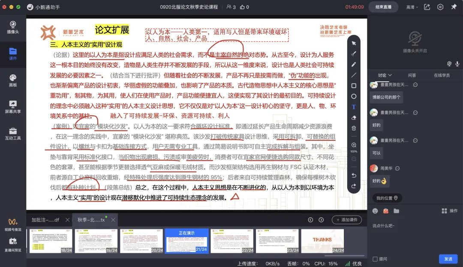Open the red envelope gift icon
This screenshot has height=267, width=463.
coord(386,211)
